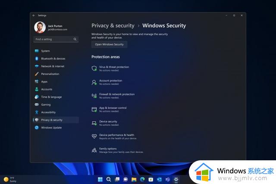Open Bluetooth & devices settings
This screenshot has width=276, height=184.
pos(56,59)
